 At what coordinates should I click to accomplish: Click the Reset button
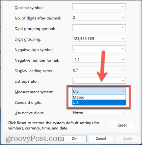point(122,125)
